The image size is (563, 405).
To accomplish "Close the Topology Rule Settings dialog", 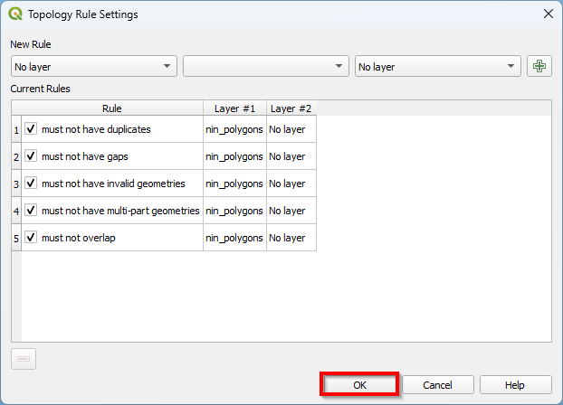I will (547, 14).
